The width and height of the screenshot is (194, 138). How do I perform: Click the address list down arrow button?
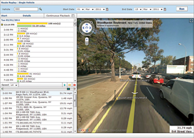[x=75, y=131]
